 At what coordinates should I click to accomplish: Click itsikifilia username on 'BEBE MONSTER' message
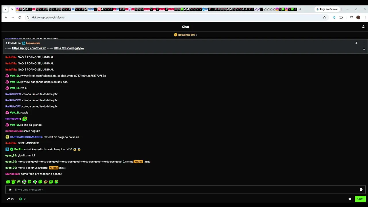(x=11, y=143)
